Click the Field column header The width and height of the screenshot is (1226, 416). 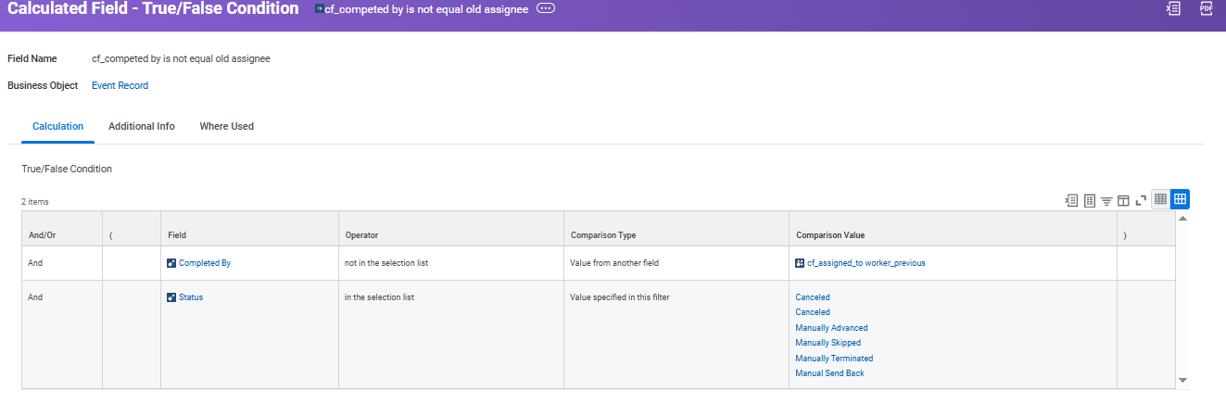click(x=249, y=229)
